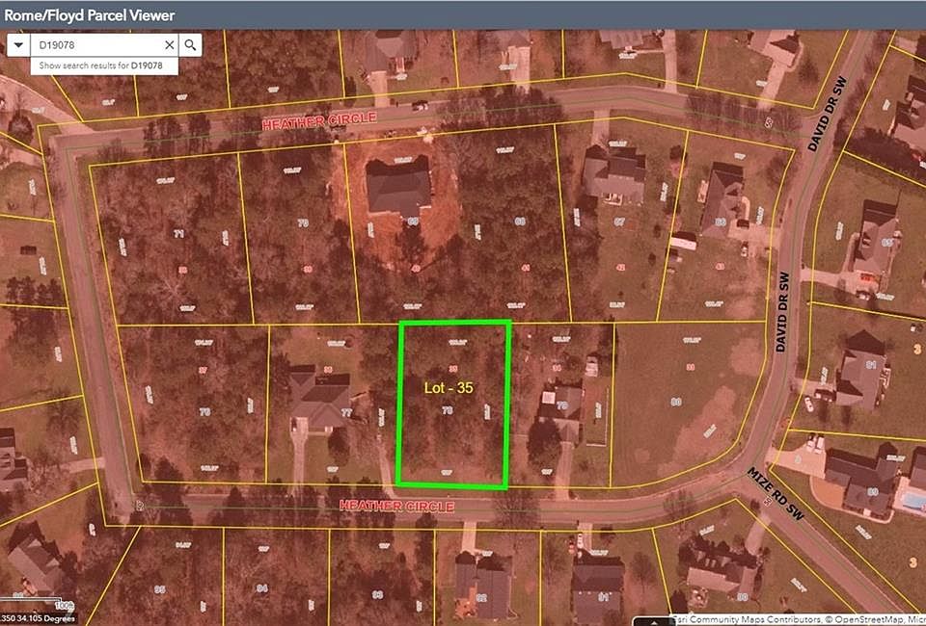Click the magnifier search button
Image resolution: width=926 pixels, height=626 pixels.
point(190,45)
